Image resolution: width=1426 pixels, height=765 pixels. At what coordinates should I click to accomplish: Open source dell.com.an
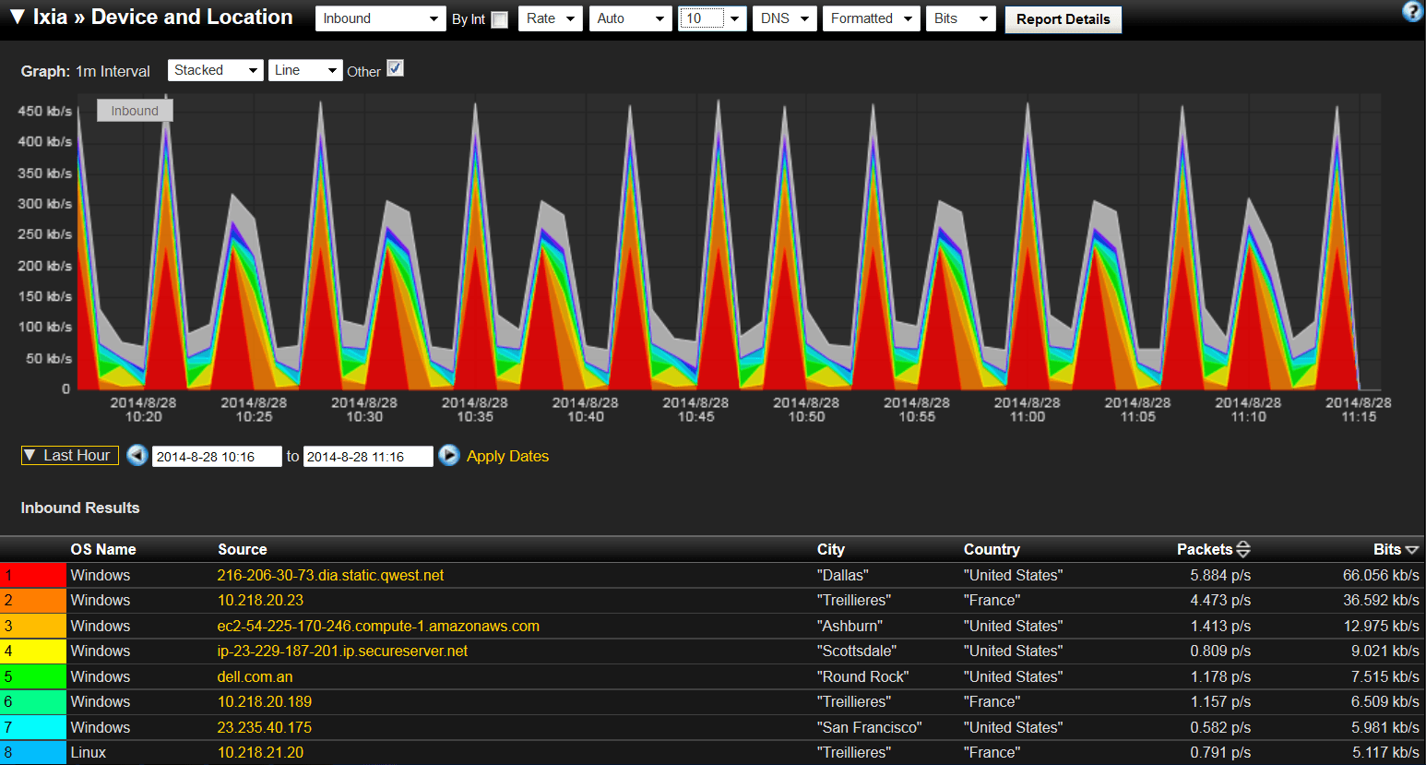pyautogui.click(x=255, y=676)
